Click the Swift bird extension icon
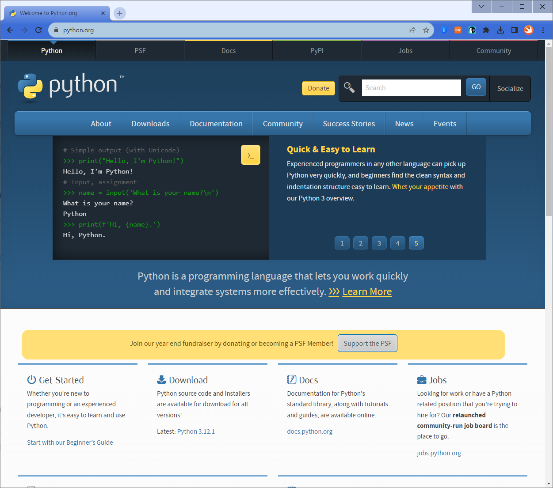Screen dimensions: 553x488 pos(529,30)
